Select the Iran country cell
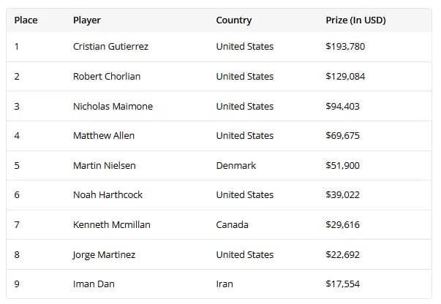This screenshot has height=304, width=441. (225, 284)
